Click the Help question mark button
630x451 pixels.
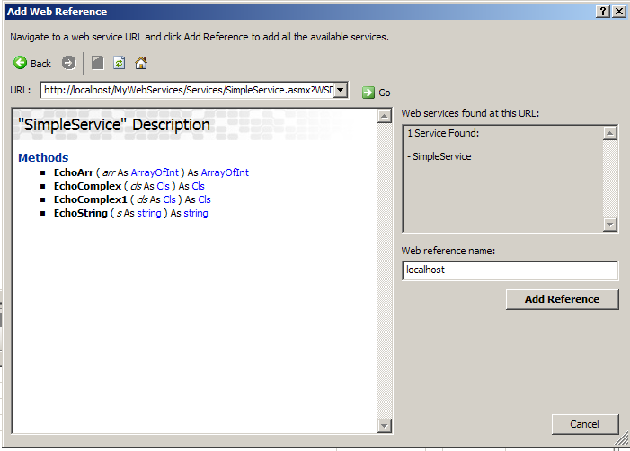pyautogui.click(x=603, y=12)
